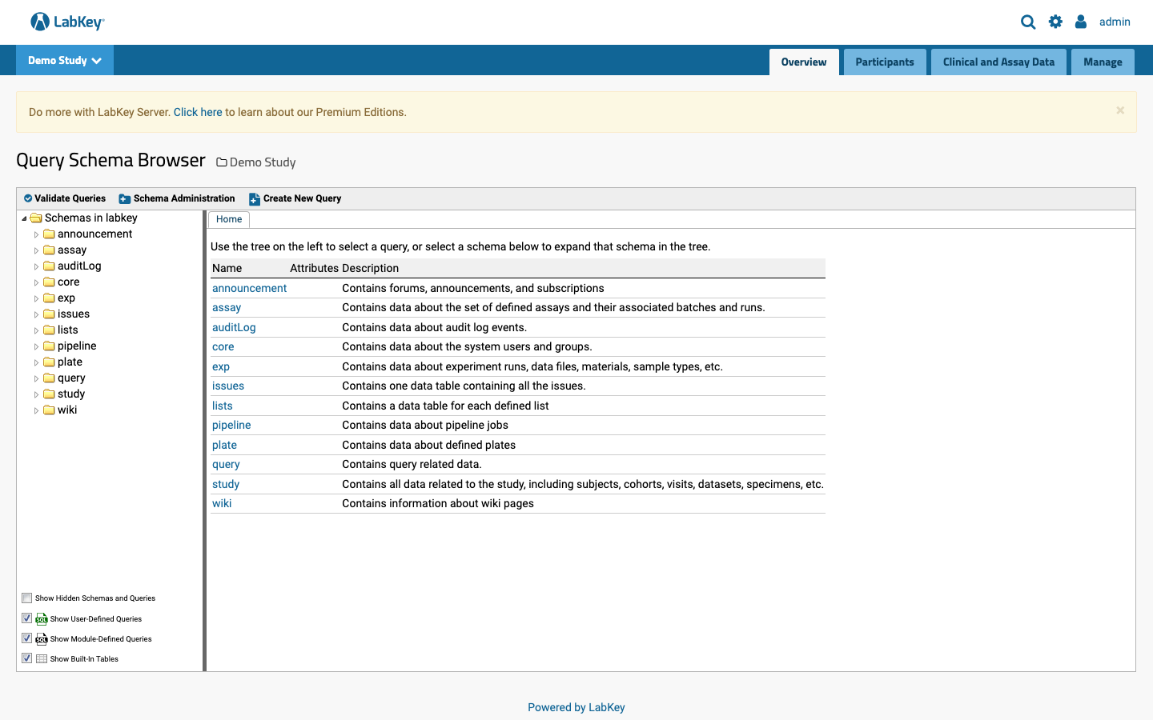Click the announcement folder icon in tree
Image resolution: width=1153 pixels, height=720 pixels.
[49, 234]
